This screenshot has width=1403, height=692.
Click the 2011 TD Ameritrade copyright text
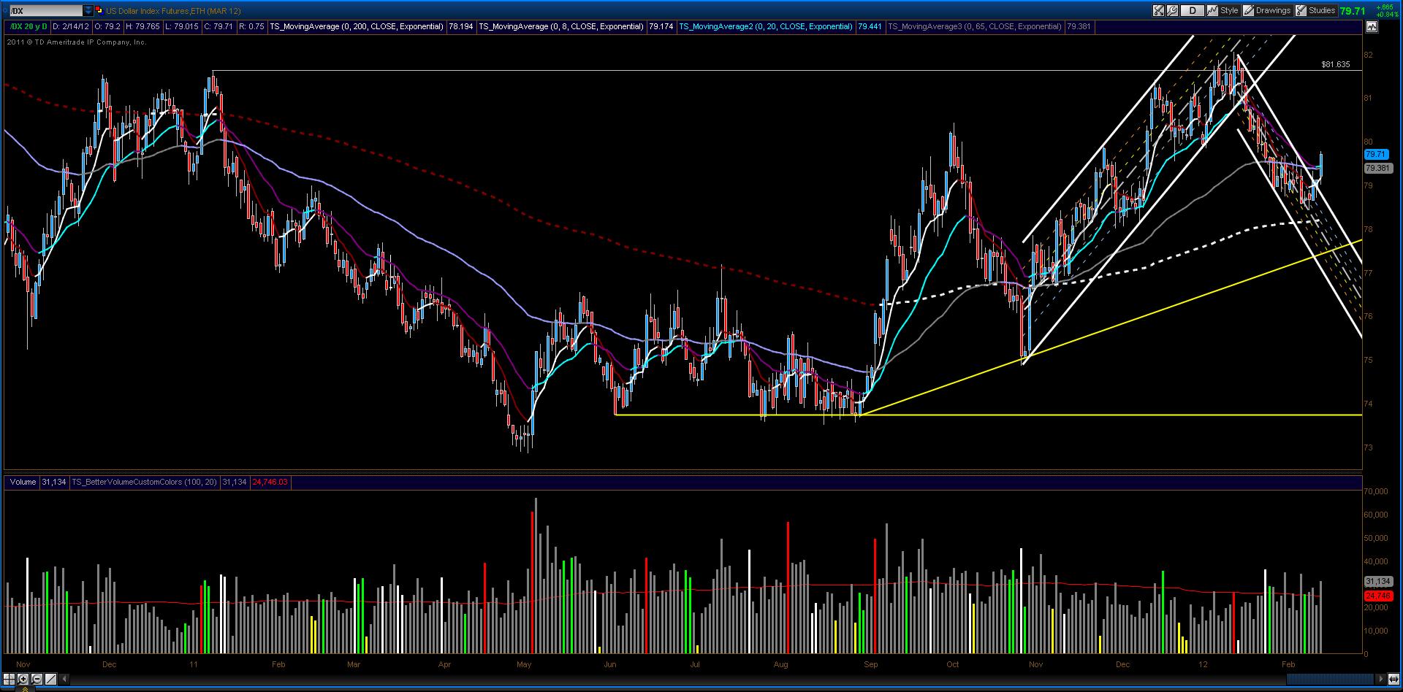[x=77, y=42]
